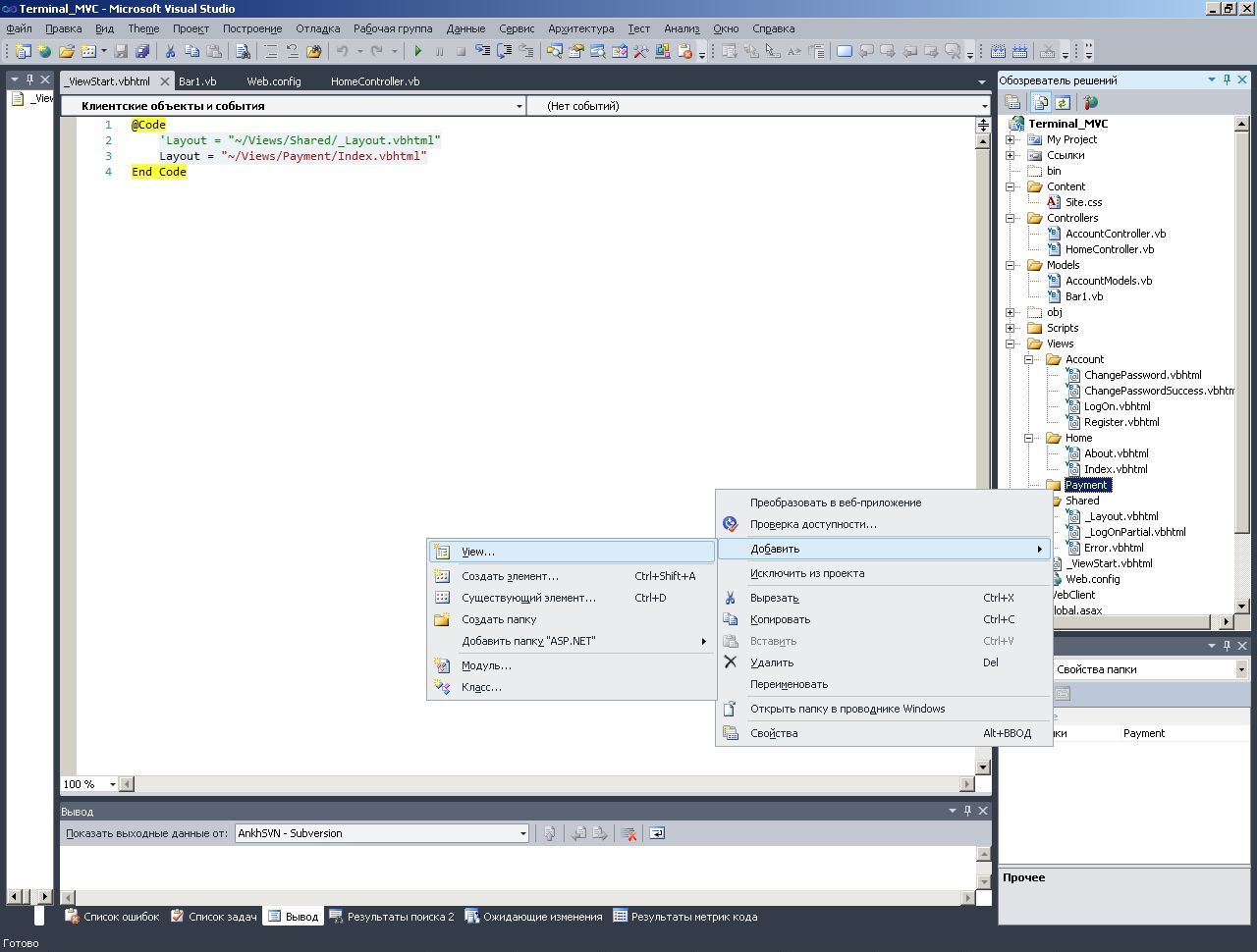Toggle auto-hide pin on the Вывод panel
The height and width of the screenshot is (952, 1257).
967,811
